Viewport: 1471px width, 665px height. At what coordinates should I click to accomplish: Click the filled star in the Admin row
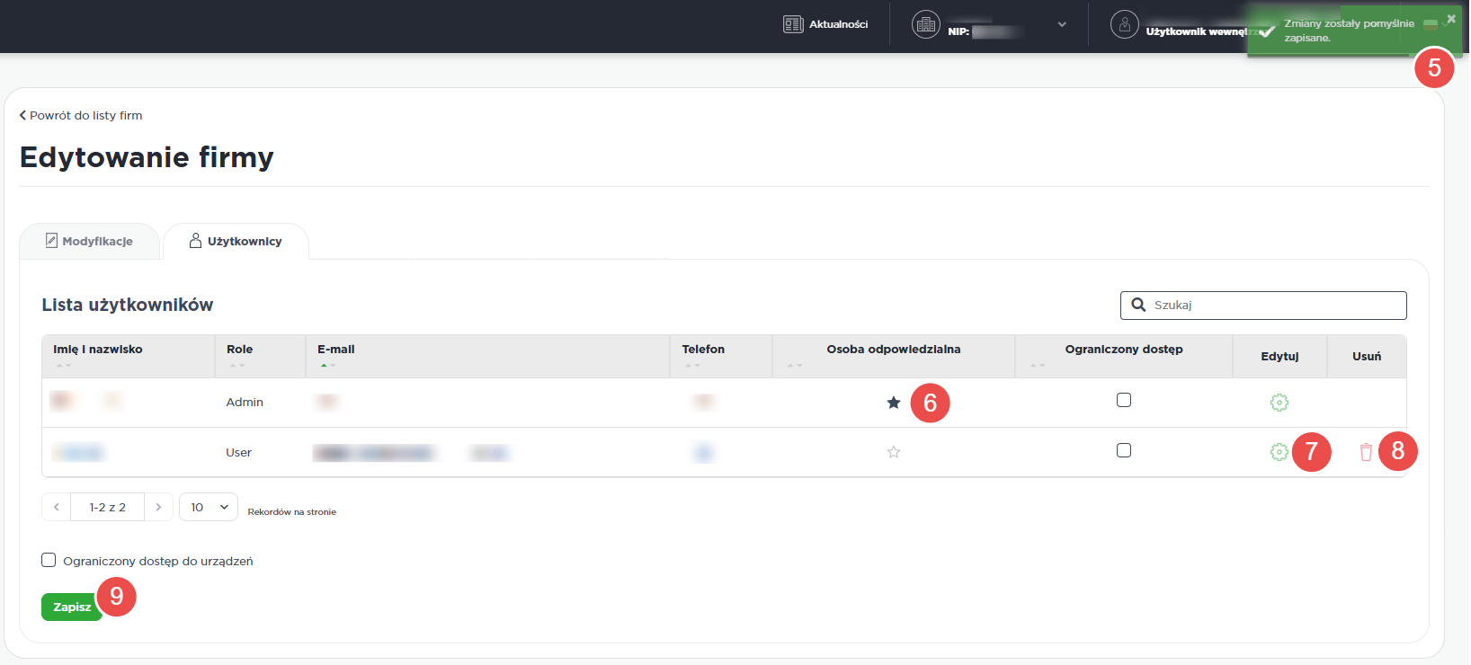(x=893, y=403)
